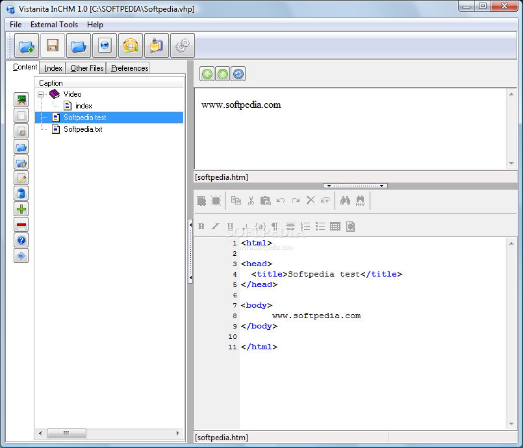Click the scissors cut icon
The width and height of the screenshot is (523, 448).
pos(251,201)
